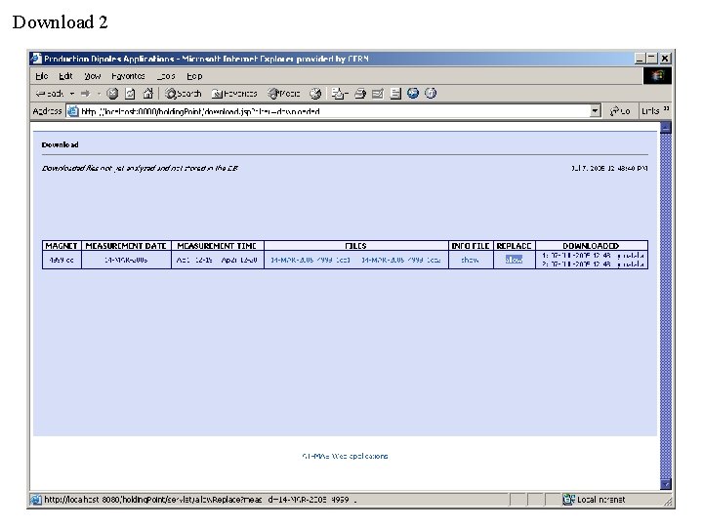Open the Back button history dropdown arrow
This screenshot has height=527, width=703.
[71, 94]
